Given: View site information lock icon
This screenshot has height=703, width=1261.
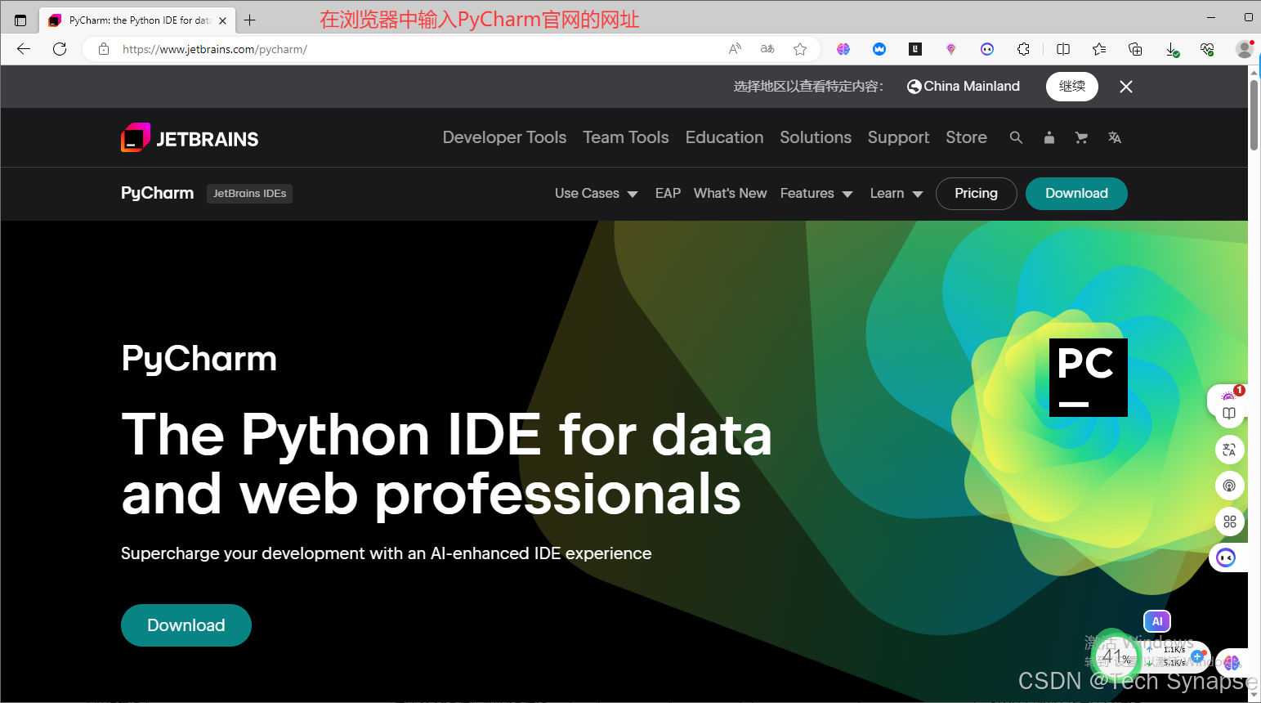Looking at the screenshot, I should tap(104, 49).
